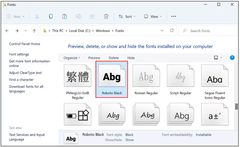Screen dimensions: 240x147
Task: Open Adjust ClearType text link
Action: pyautogui.click(x=25, y=73)
